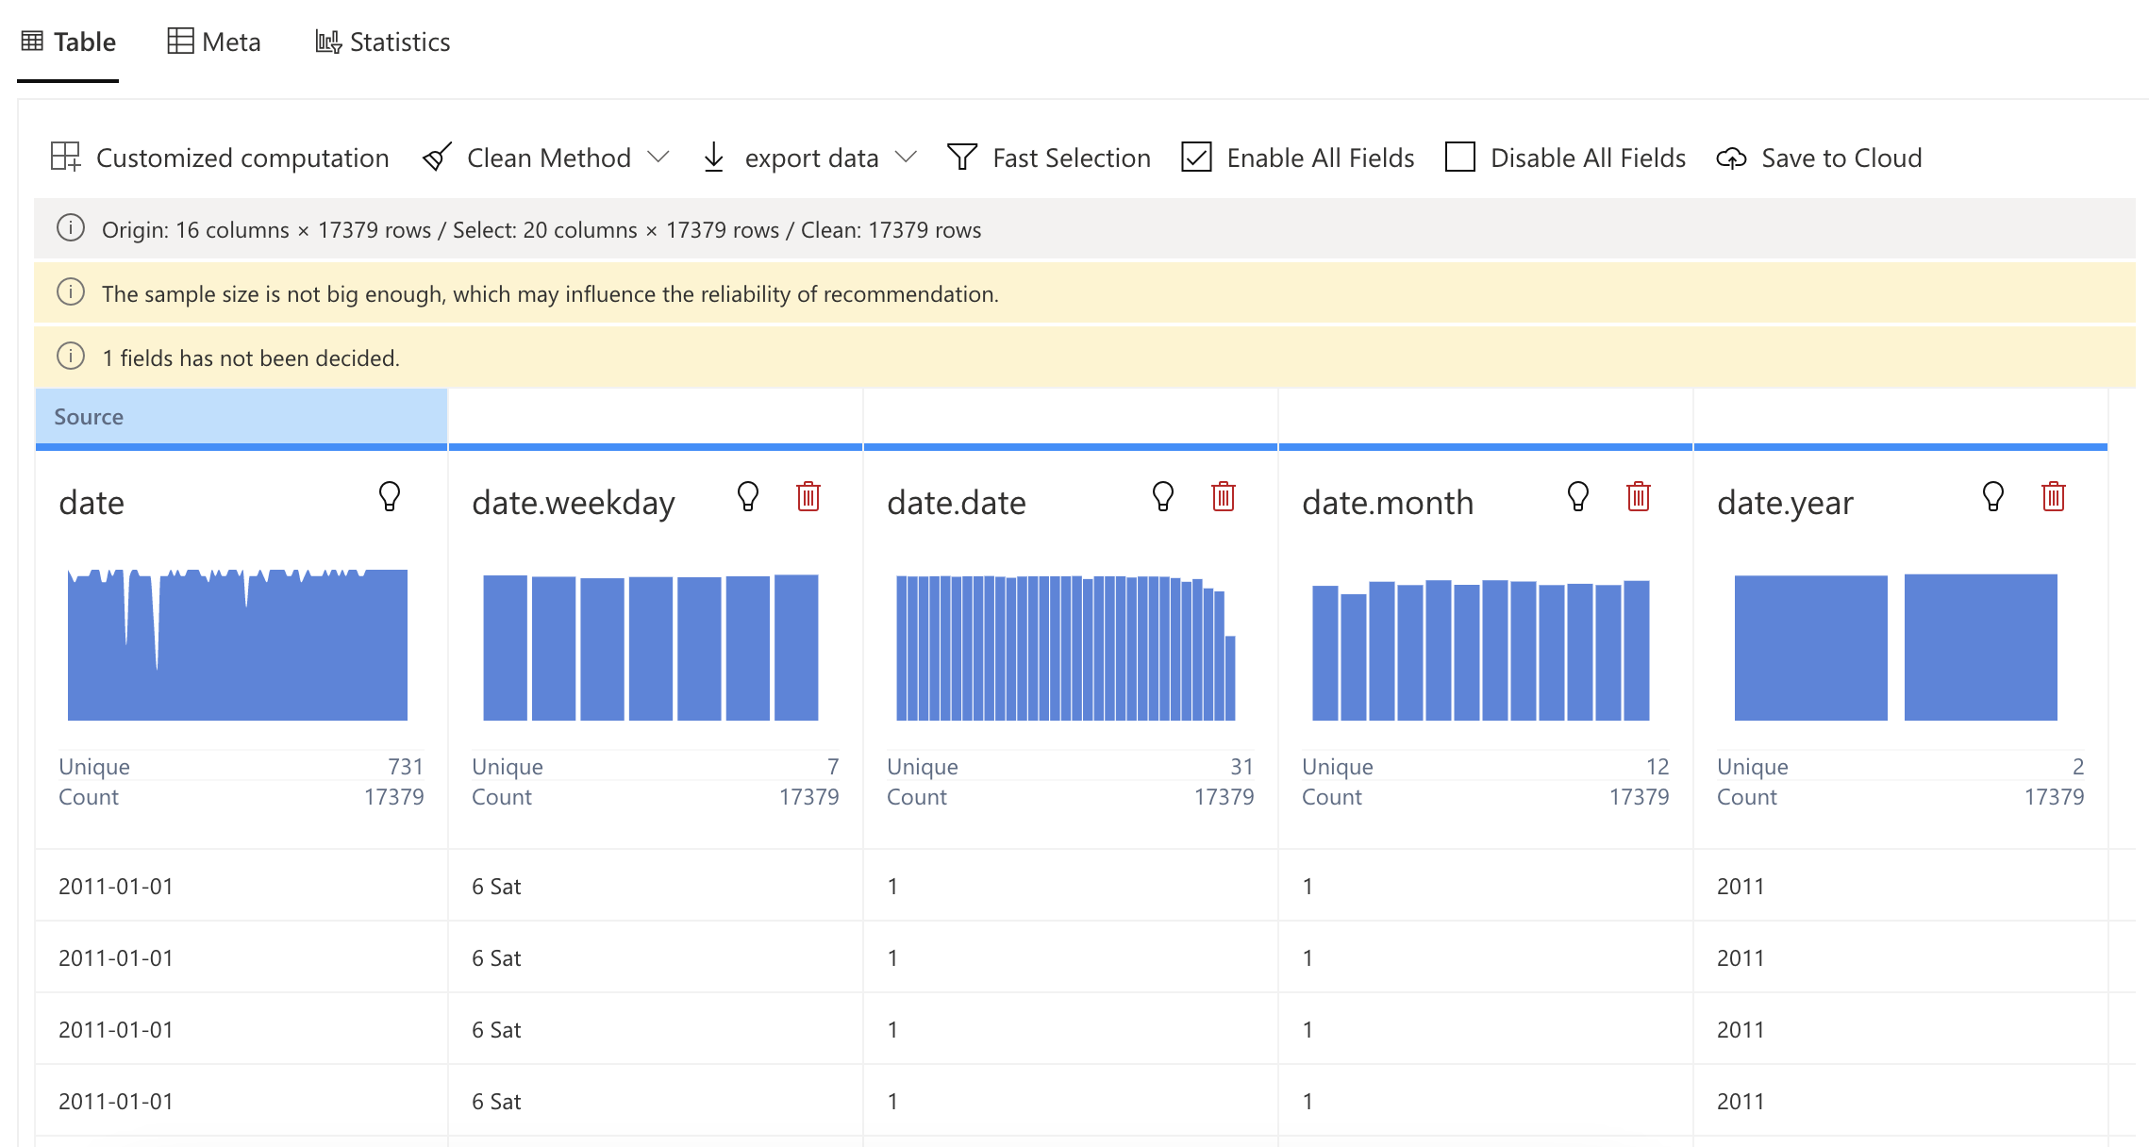Delete the date.date field with trash icon
The image size is (2149, 1147).
pos(1224,496)
